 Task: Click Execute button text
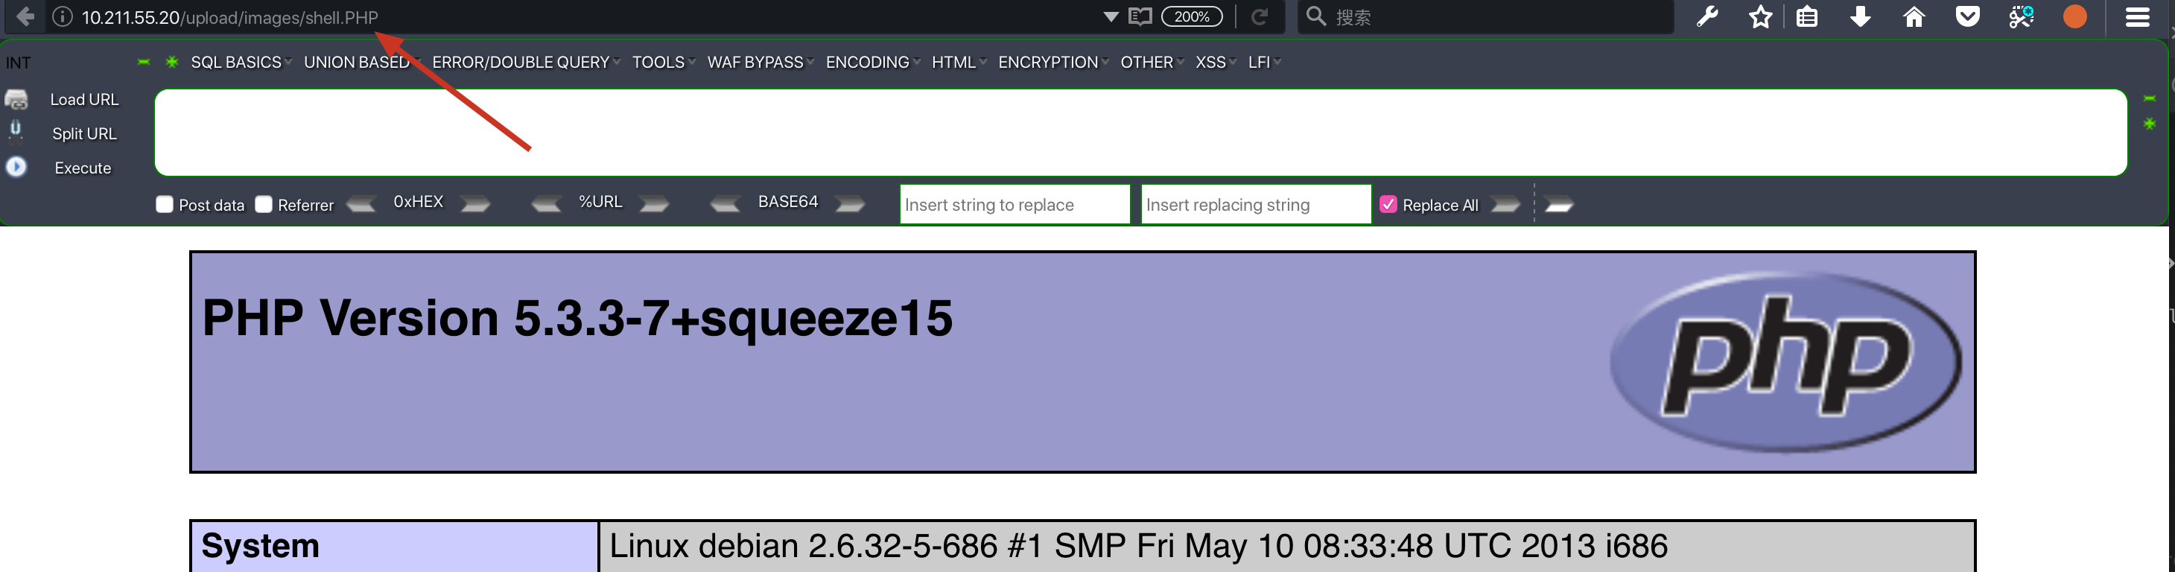point(83,169)
